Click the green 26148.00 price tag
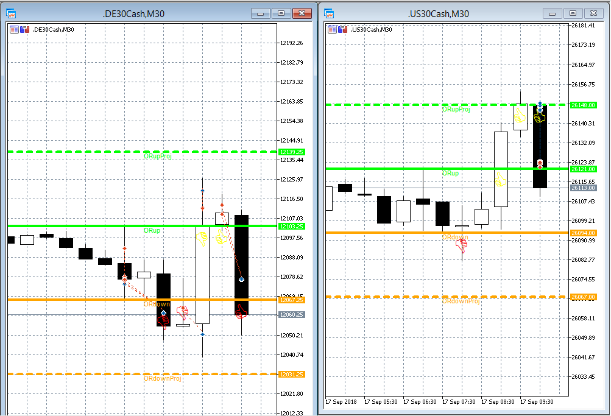Screen dimensions: 611x416 [x=584, y=105]
